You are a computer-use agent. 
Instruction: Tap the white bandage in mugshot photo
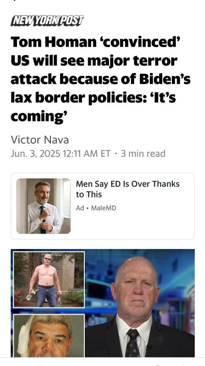coord(24,336)
